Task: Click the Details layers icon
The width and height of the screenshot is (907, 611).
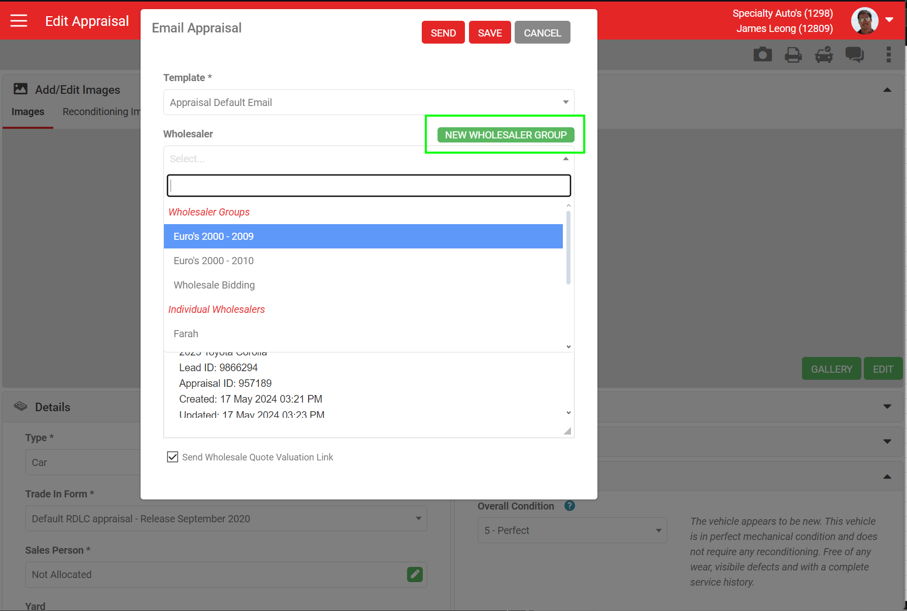Action: point(20,407)
